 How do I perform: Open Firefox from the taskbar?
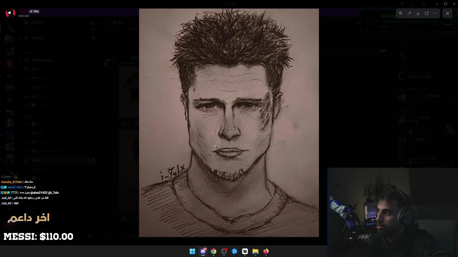(266, 251)
